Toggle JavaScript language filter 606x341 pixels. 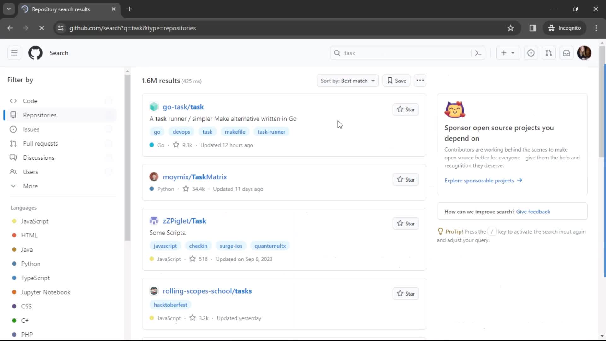pos(34,221)
